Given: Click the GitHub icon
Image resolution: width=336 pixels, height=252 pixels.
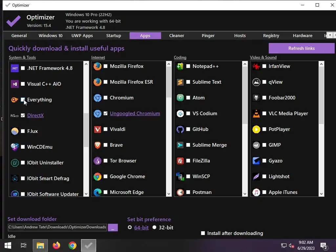Looking at the screenshot, I should (180, 129).
